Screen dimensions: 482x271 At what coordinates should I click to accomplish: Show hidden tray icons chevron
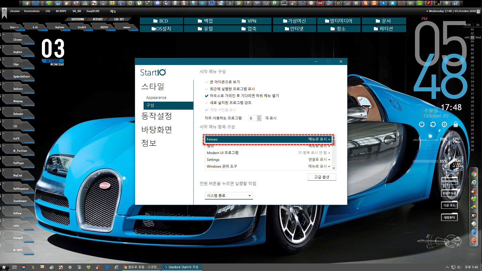click(447, 267)
